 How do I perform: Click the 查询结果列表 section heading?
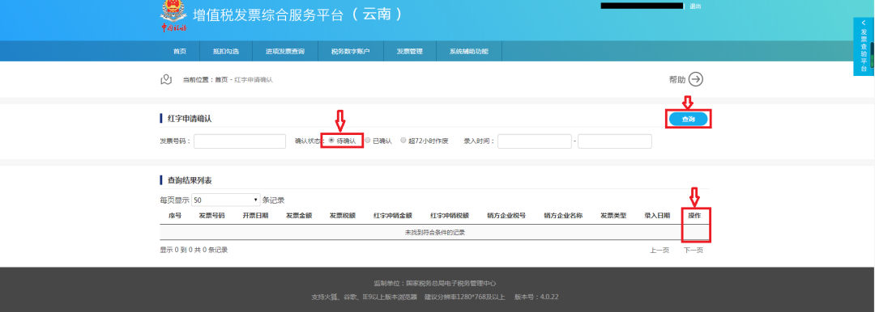190,180
